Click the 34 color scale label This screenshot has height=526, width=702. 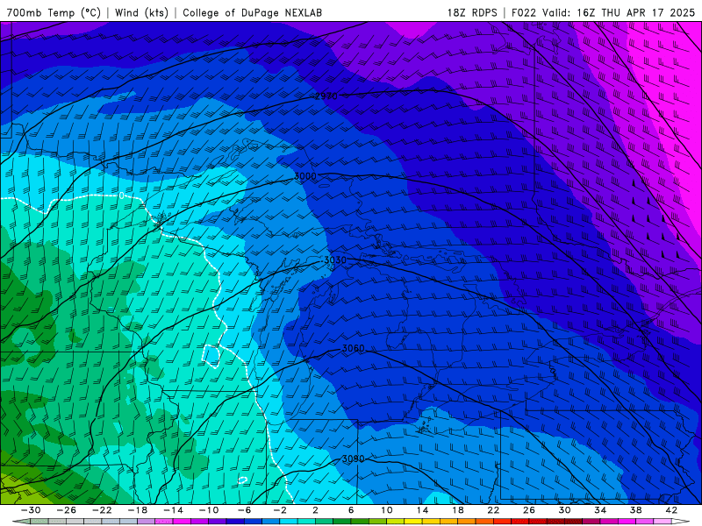tap(600, 510)
